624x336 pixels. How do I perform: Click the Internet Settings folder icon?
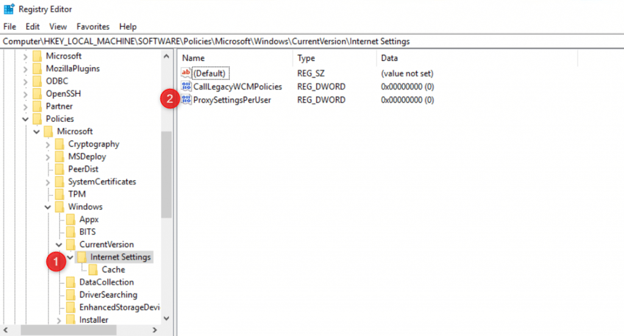point(82,257)
